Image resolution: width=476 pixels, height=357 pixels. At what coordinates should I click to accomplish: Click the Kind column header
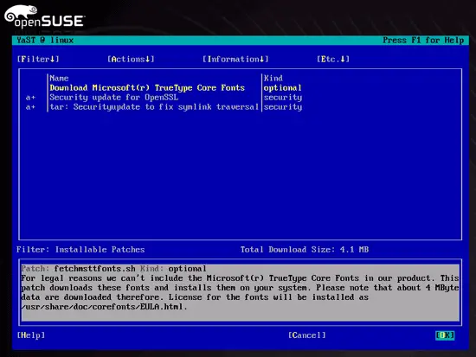coord(273,79)
